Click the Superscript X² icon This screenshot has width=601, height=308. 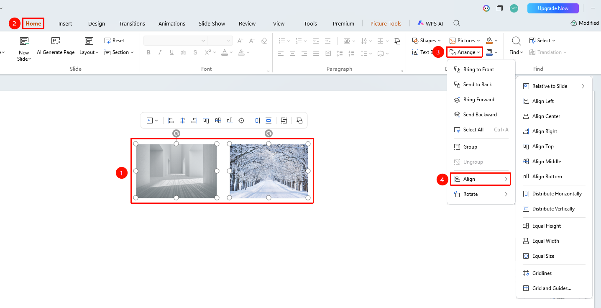pyautogui.click(x=207, y=52)
